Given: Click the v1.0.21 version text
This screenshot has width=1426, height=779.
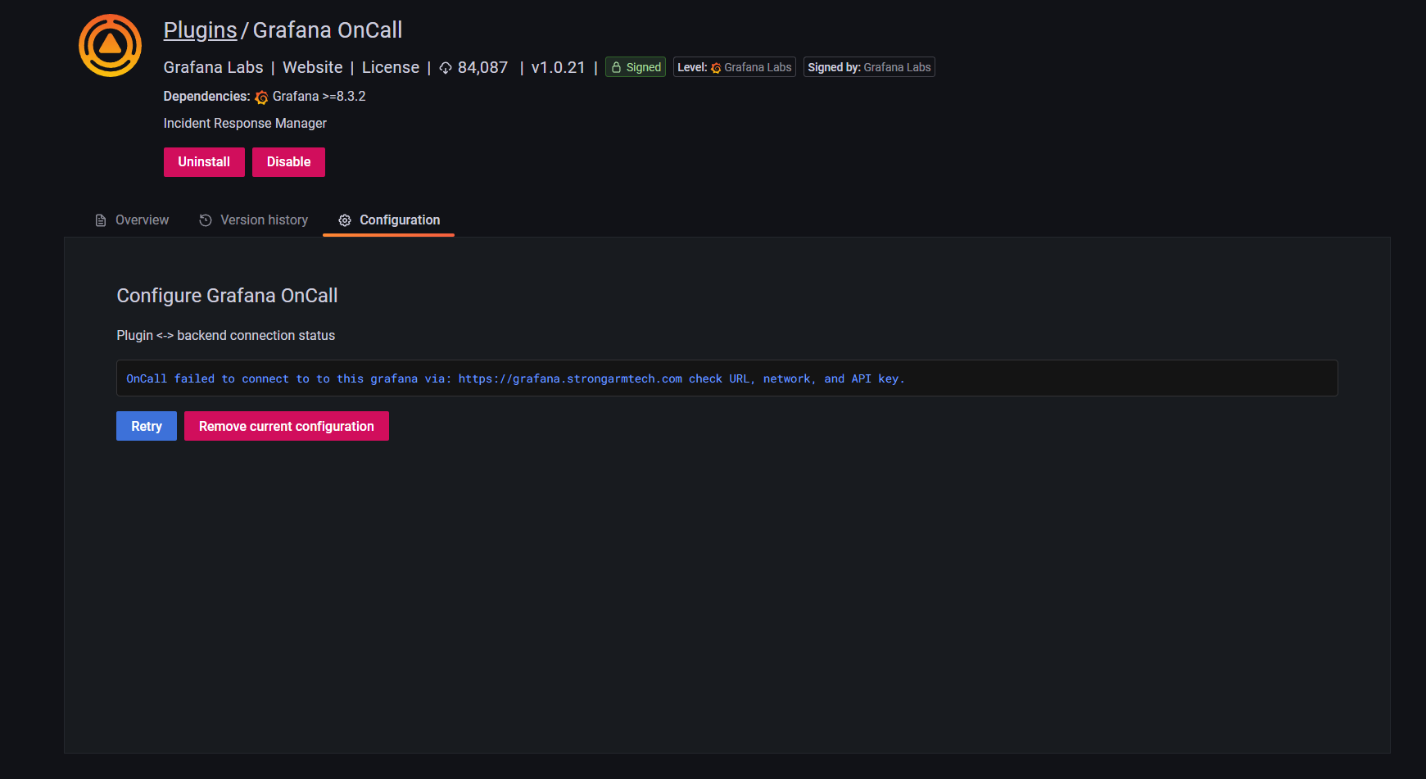Looking at the screenshot, I should pyautogui.click(x=559, y=67).
